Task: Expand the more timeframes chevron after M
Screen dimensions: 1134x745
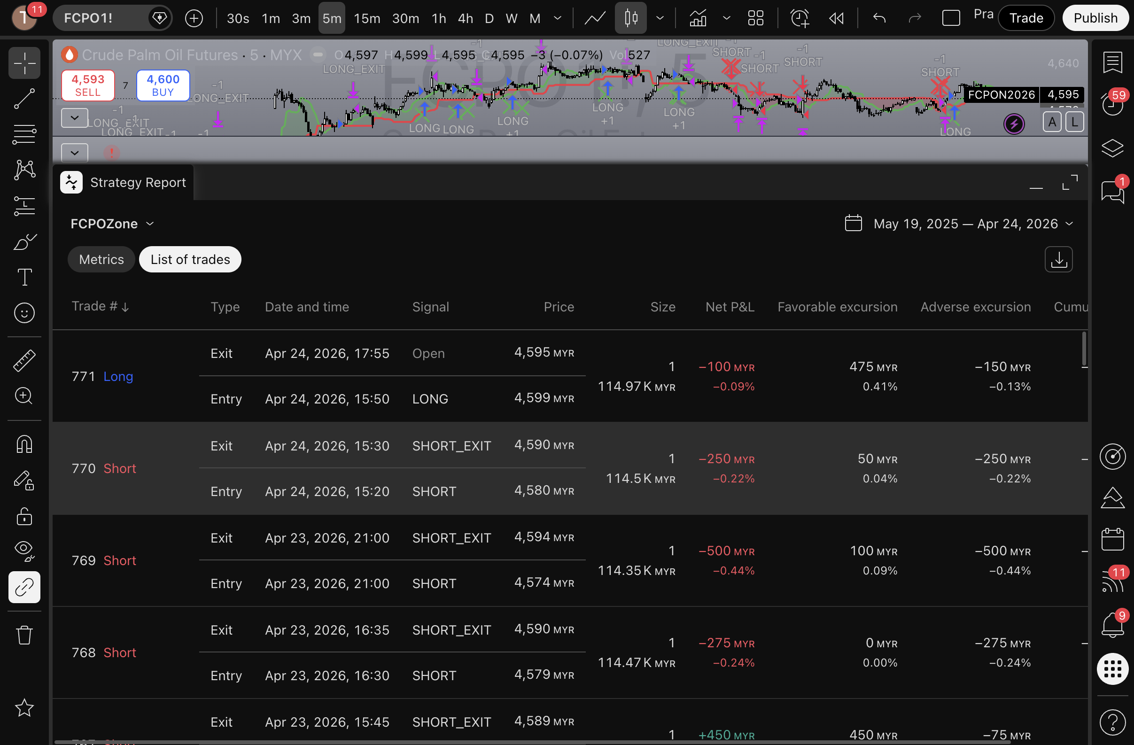Action: click(x=558, y=18)
